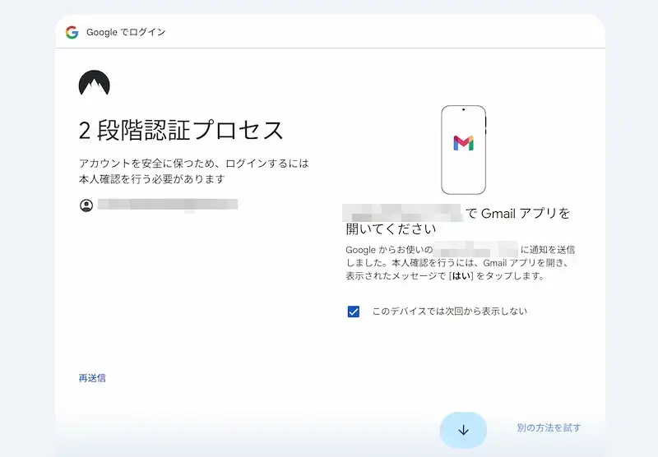Click the Google logo icon

(x=72, y=32)
